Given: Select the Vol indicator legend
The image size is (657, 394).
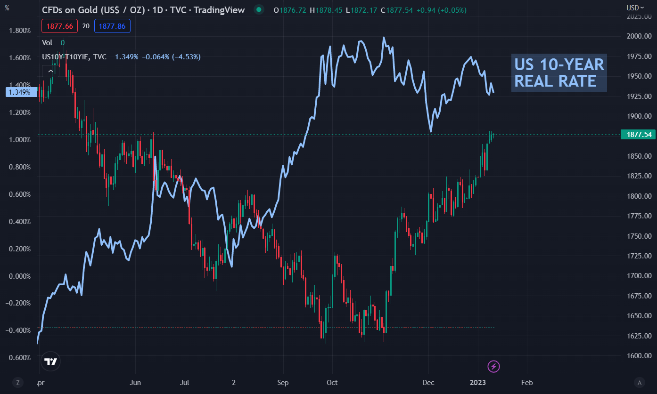Looking at the screenshot, I should coord(47,42).
